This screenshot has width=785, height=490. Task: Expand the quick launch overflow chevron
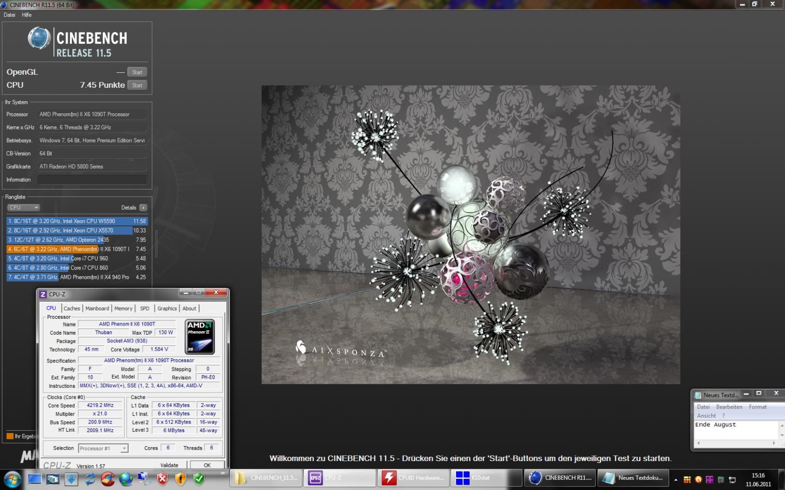(223, 474)
